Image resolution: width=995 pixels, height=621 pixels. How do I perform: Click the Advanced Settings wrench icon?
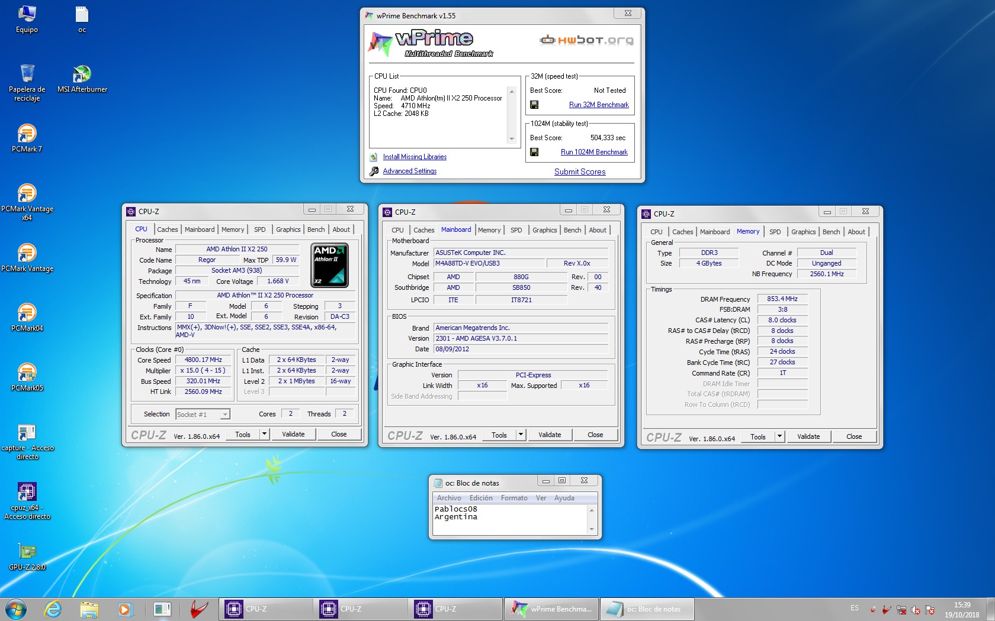point(374,172)
